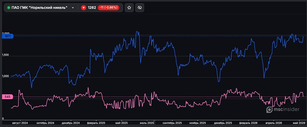Click the green status dot by ticker name

(x=9, y=8)
